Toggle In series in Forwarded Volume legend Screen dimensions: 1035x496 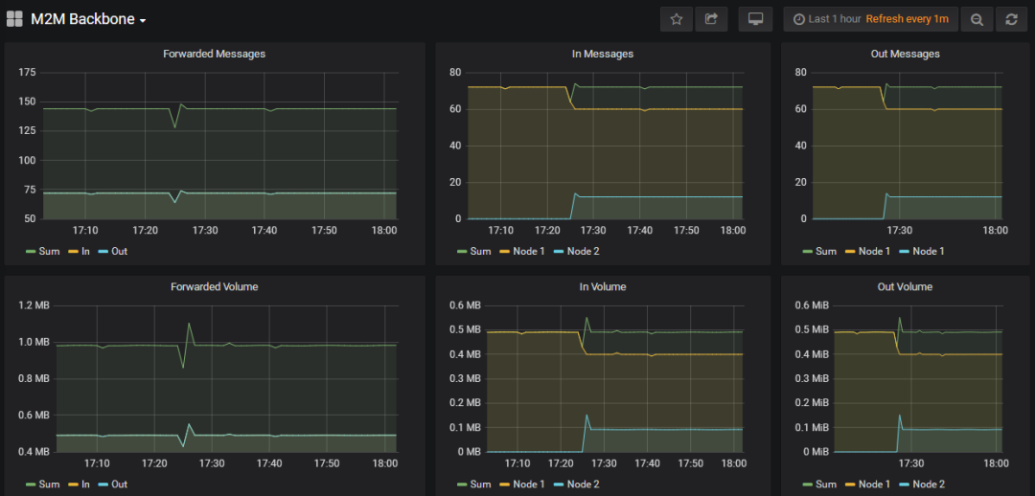[x=78, y=485]
